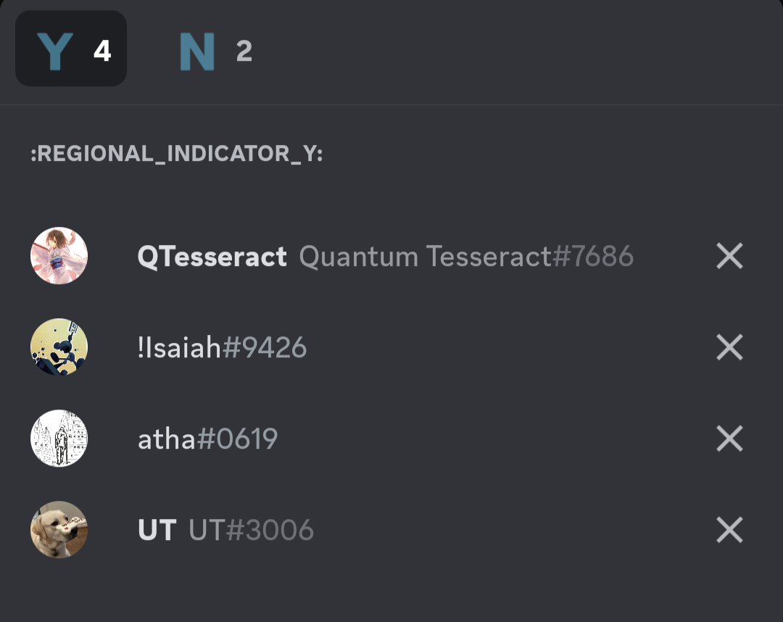Remove UT's reaction with the X
The image size is (783, 622).
(729, 530)
